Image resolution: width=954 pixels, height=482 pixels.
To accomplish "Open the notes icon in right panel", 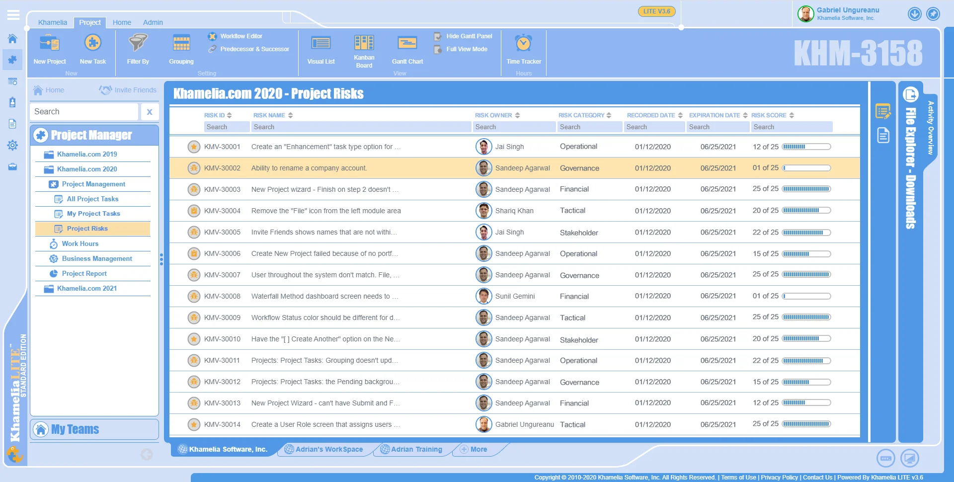I will (x=883, y=111).
